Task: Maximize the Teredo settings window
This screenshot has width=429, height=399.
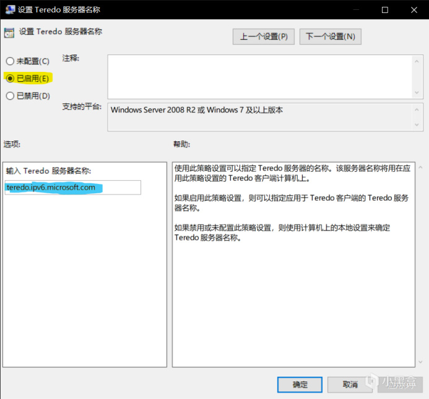Action: click(385, 10)
